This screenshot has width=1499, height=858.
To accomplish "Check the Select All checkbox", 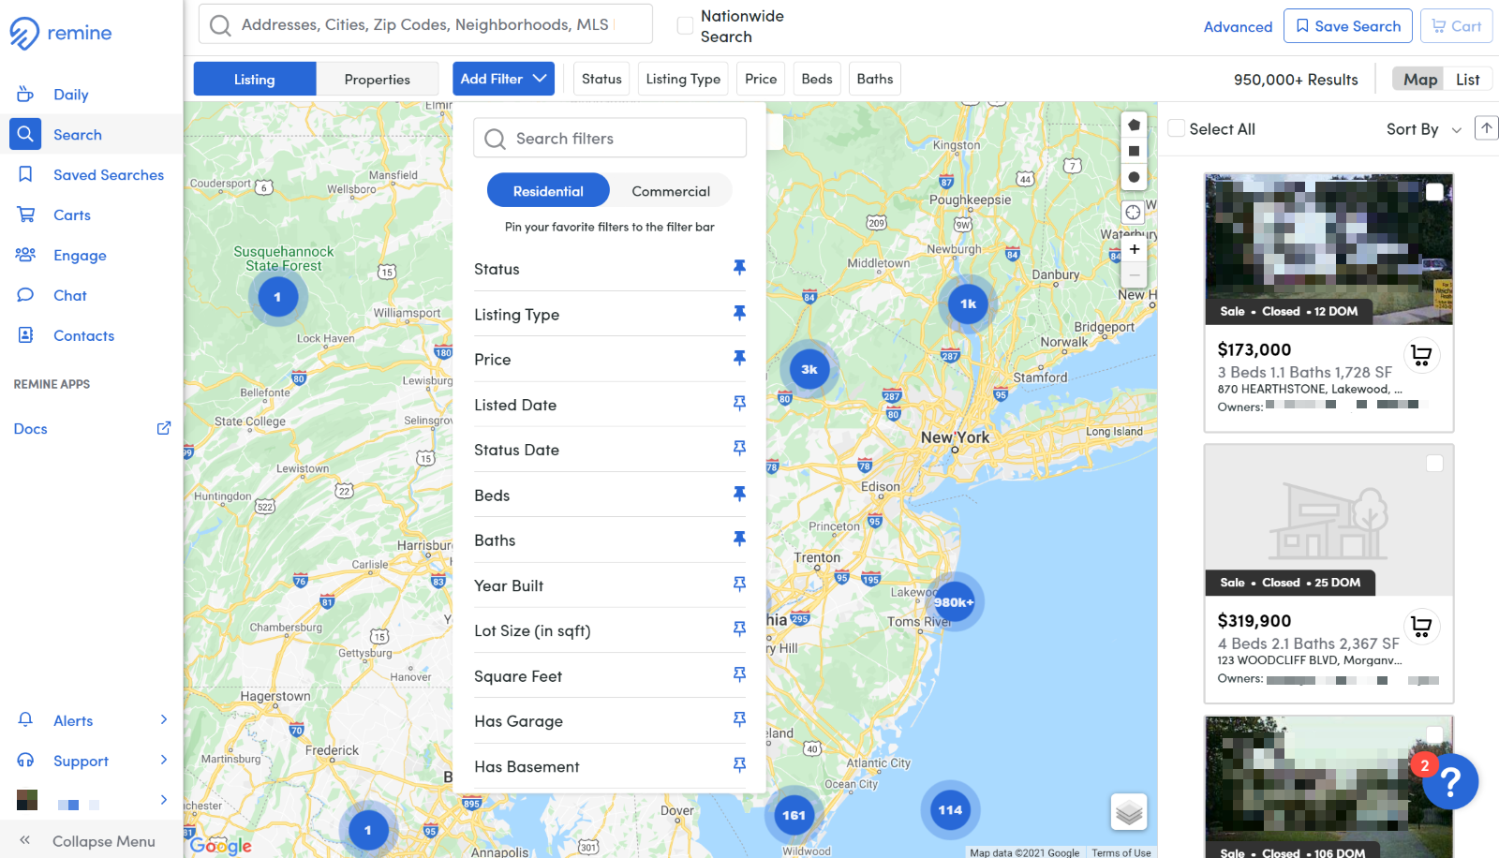I will 1177,129.
